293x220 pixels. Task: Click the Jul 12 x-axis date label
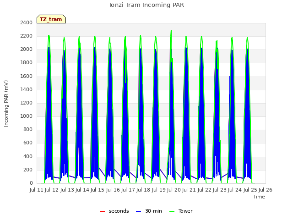[52, 190]
